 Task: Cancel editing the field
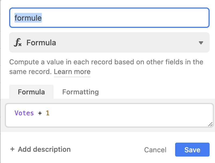[x=155, y=150]
